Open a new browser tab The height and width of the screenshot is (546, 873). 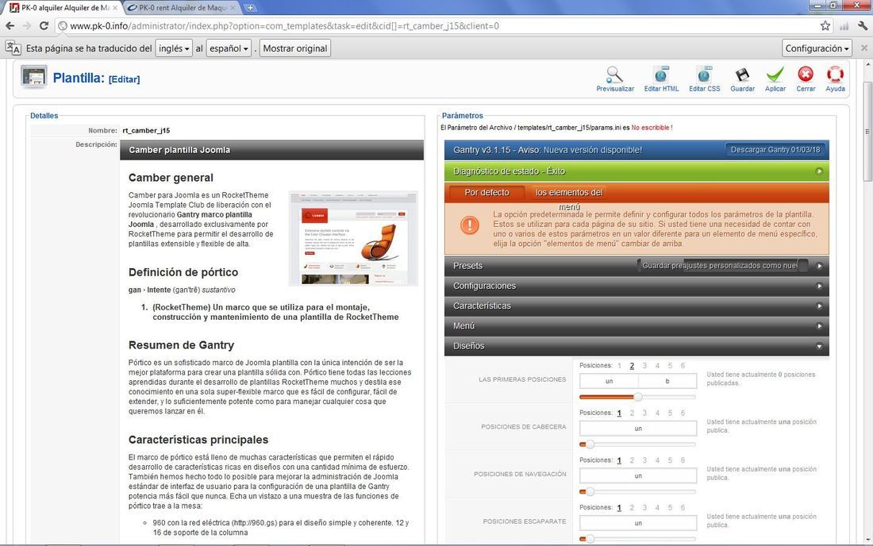tap(251, 8)
